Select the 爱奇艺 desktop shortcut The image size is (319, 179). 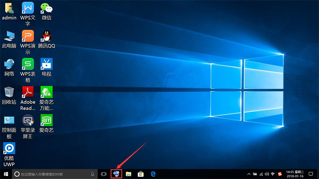pyautogui.click(x=47, y=120)
